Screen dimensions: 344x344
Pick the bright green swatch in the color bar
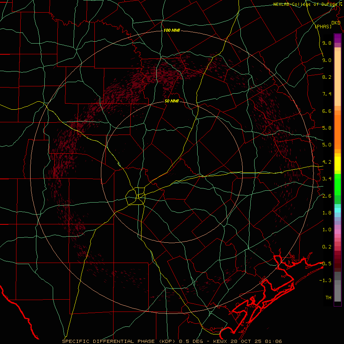pos(338,184)
